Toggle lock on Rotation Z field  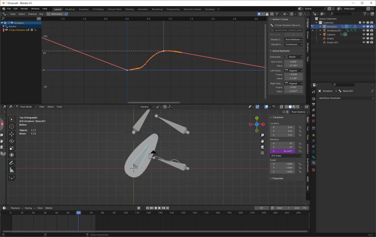pos(300,151)
